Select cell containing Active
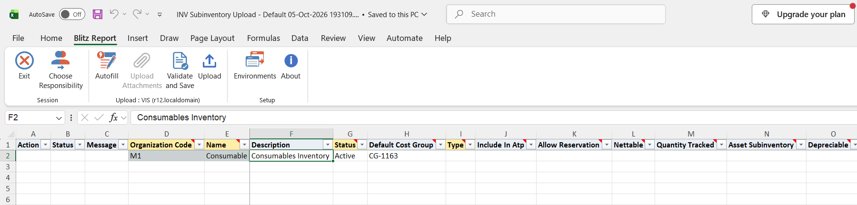This screenshot has width=857, height=205. pyautogui.click(x=350, y=156)
